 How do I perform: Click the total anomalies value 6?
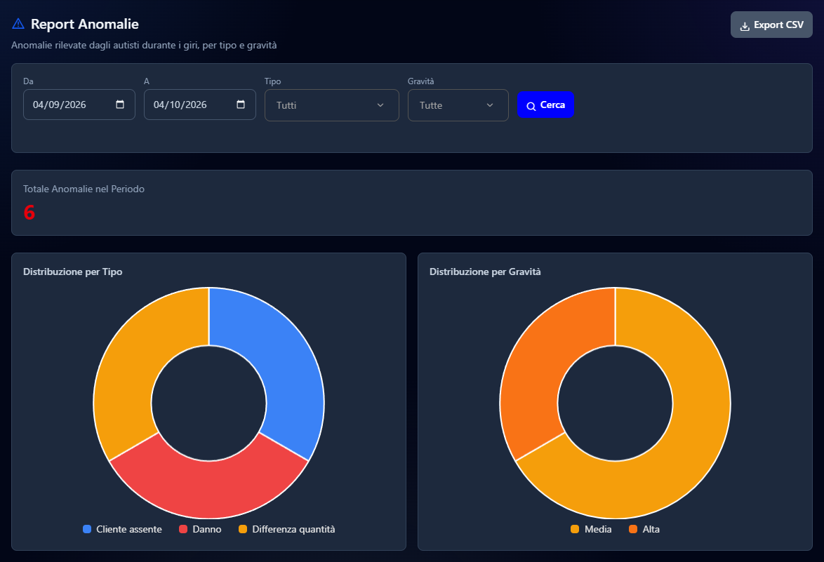pos(29,212)
